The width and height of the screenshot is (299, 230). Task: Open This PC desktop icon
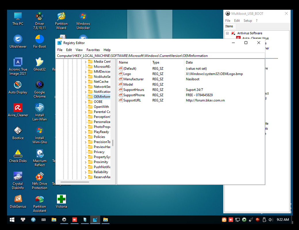click(18, 19)
